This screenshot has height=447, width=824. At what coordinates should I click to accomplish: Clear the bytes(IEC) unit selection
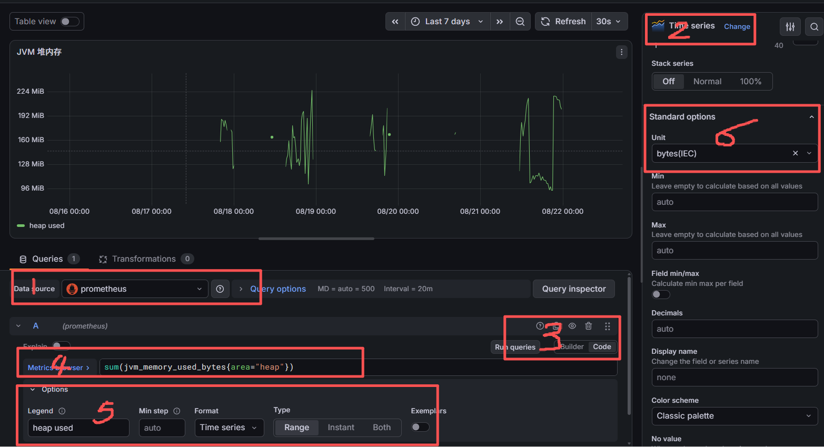[795, 153]
